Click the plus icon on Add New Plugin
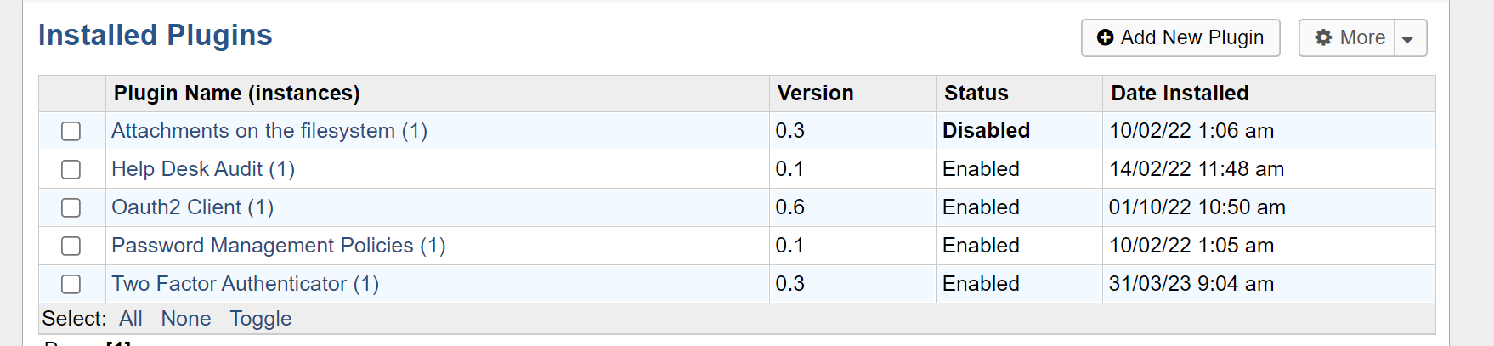The height and width of the screenshot is (346, 1494). tap(1105, 37)
